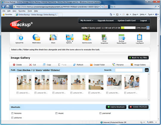Screen dimensions: 161x125
Task: Check the picture-05 checkbox
Action: point(89,93)
